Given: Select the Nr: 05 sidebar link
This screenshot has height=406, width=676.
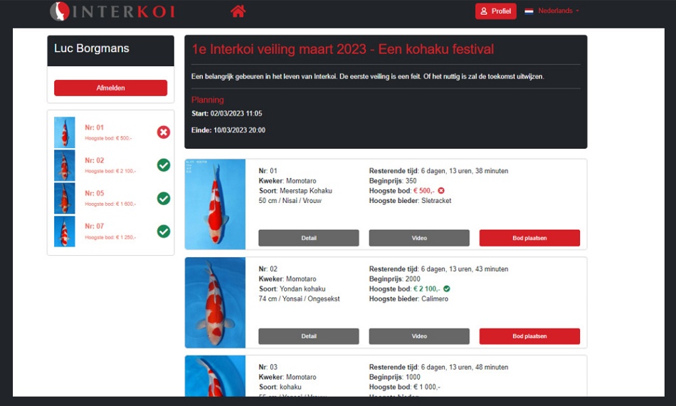Looking at the screenshot, I should (x=94, y=193).
